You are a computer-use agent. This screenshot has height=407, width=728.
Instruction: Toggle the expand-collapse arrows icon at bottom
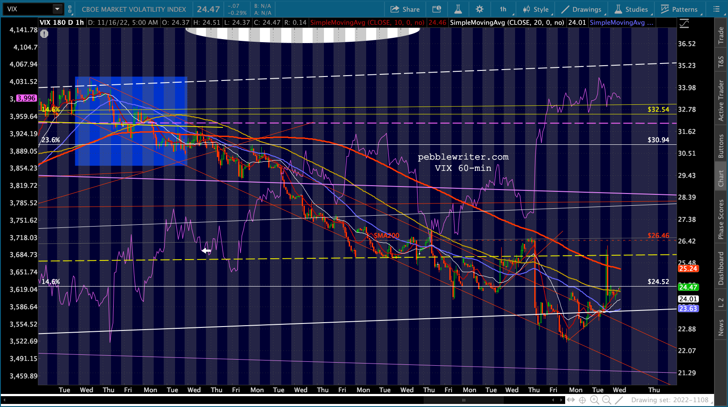(570, 400)
